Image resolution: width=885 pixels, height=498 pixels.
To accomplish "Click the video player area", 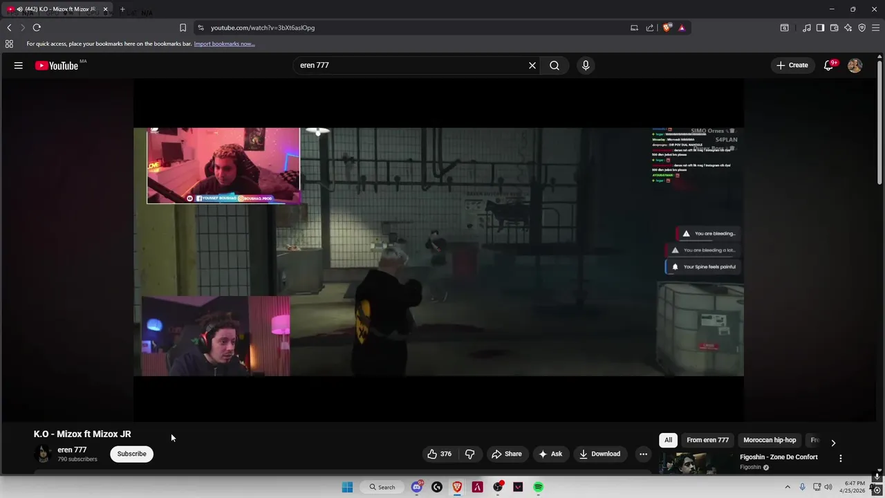I will tap(438, 252).
